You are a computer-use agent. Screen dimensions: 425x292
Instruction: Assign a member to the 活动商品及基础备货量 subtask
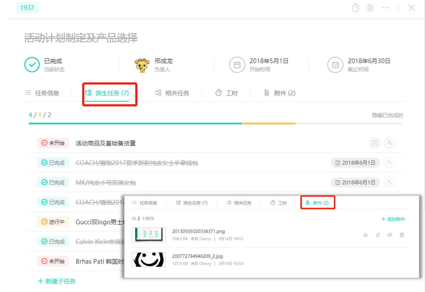(389, 143)
